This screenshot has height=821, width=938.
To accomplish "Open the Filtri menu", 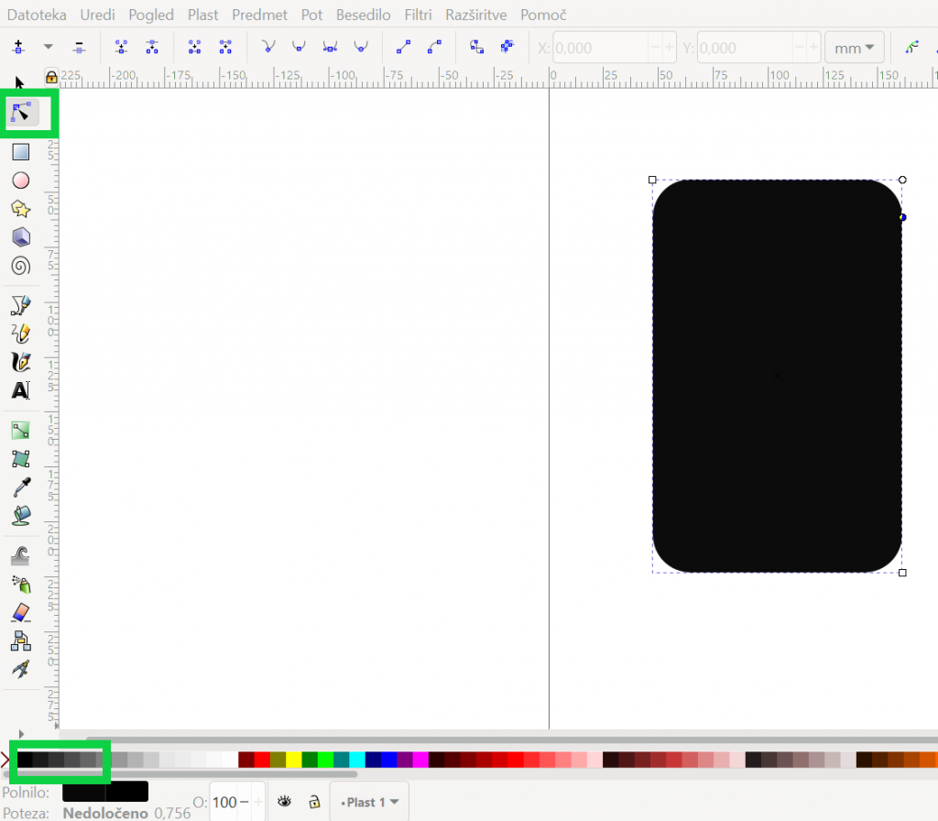I will [x=418, y=15].
